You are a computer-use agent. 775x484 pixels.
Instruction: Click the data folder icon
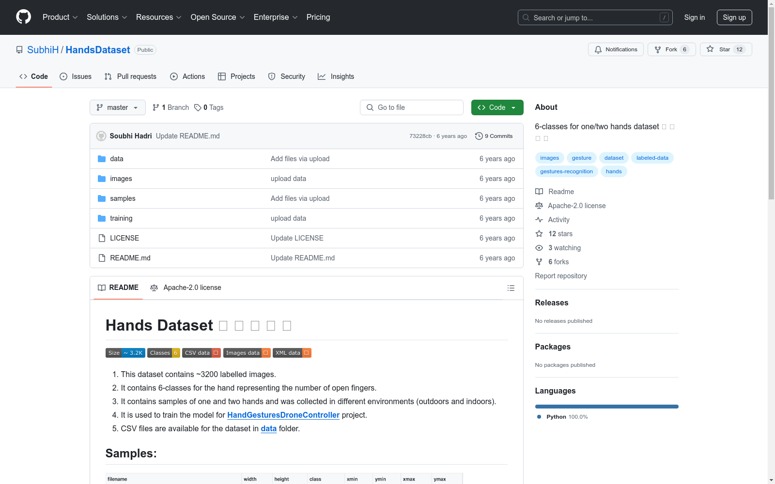click(102, 159)
